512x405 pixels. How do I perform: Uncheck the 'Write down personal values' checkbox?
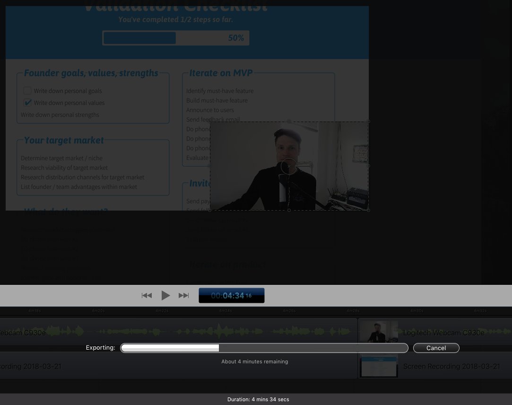pos(27,103)
